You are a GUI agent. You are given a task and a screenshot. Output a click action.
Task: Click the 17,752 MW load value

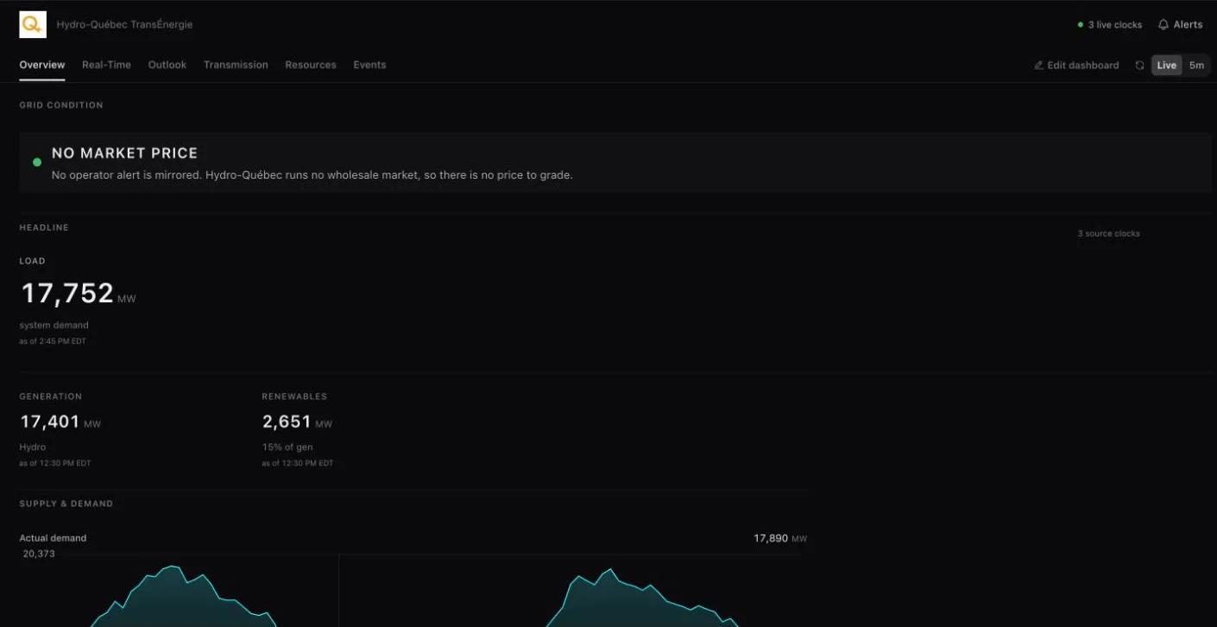78,294
